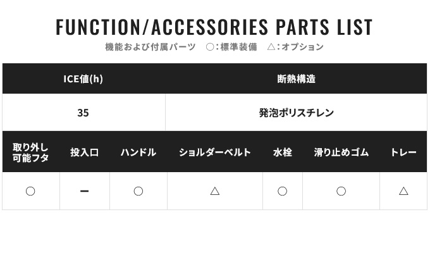Click the triangle under トレー

tap(403, 191)
